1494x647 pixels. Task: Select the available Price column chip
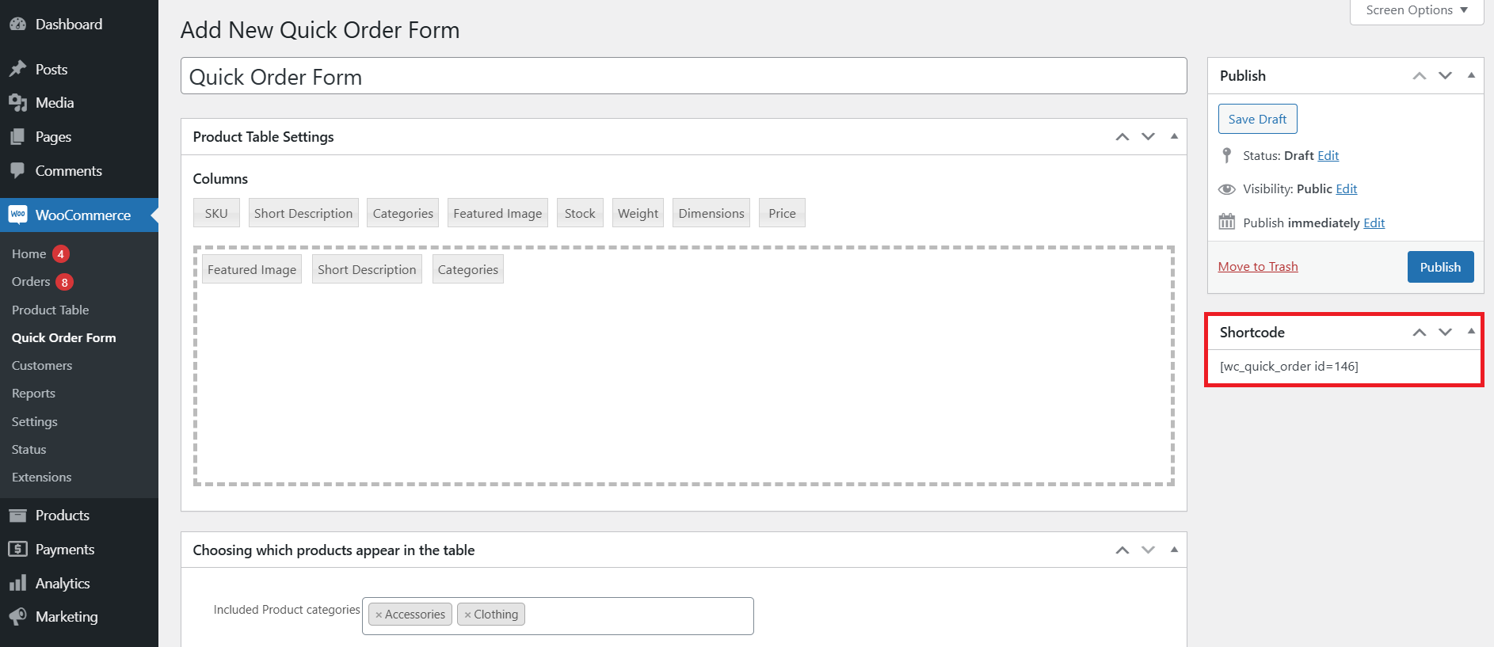[782, 213]
